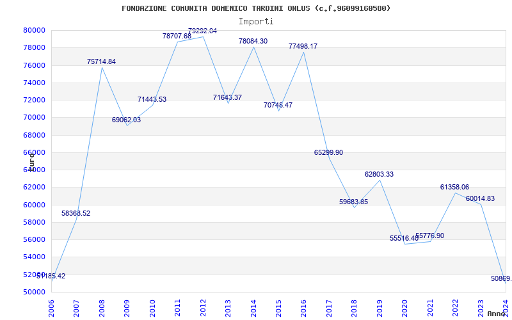This screenshot has width=512, height=320.
Task: Click y-axis value 74000
Action: [34, 83]
